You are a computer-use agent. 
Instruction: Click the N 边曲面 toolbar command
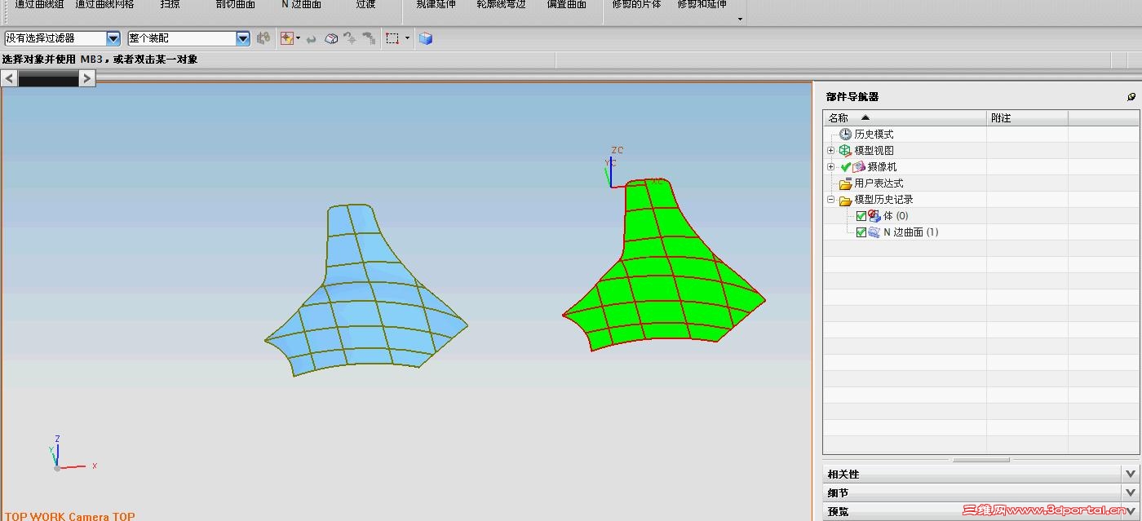(x=301, y=5)
